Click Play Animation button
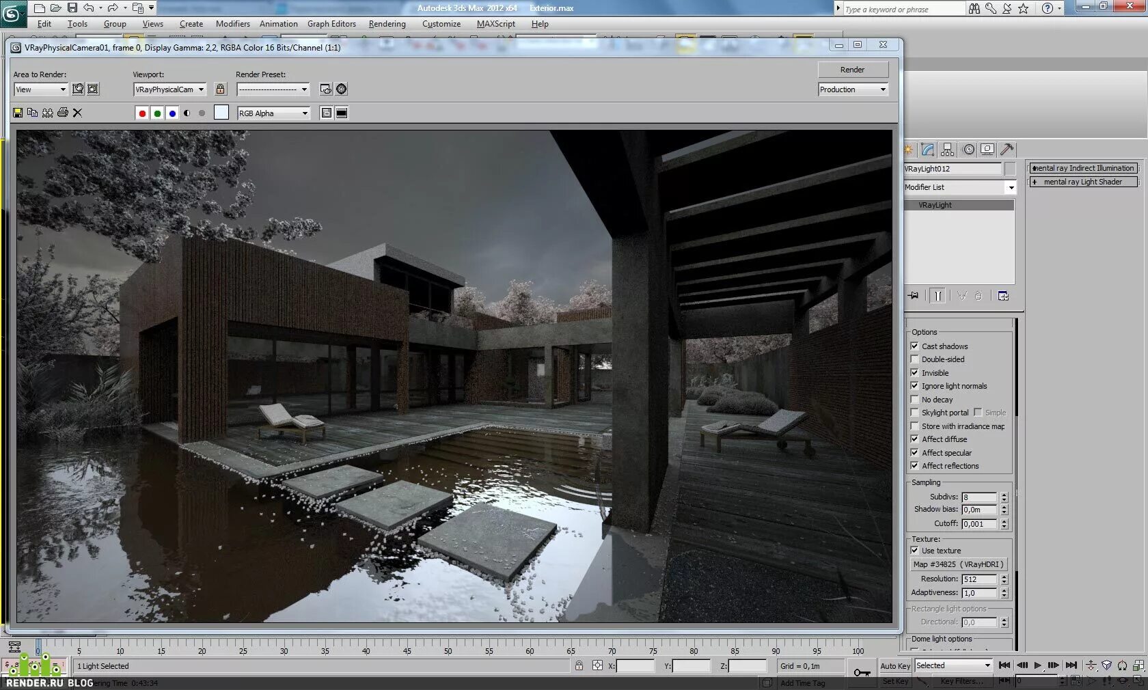This screenshot has height=690, width=1148. [x=1038, y=665]
